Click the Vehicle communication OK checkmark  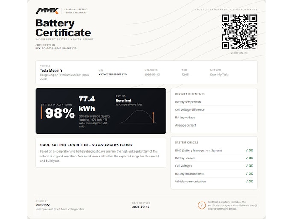(x=249, y=182)
